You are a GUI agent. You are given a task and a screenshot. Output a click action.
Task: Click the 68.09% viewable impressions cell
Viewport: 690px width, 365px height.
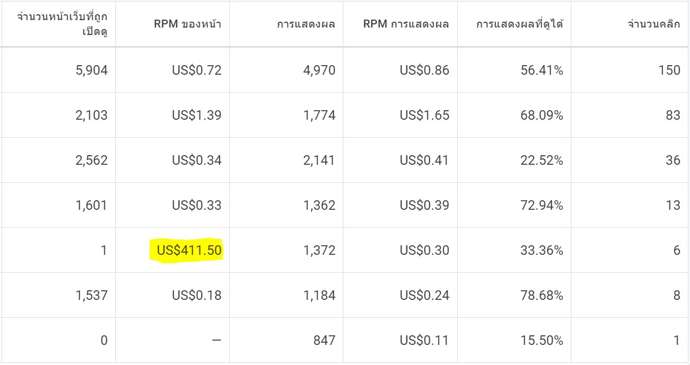(x=542, y=115)
